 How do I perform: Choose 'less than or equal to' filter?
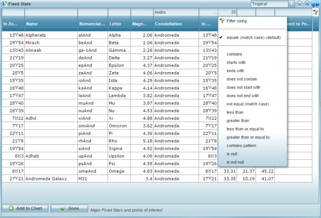pos(245,129)
